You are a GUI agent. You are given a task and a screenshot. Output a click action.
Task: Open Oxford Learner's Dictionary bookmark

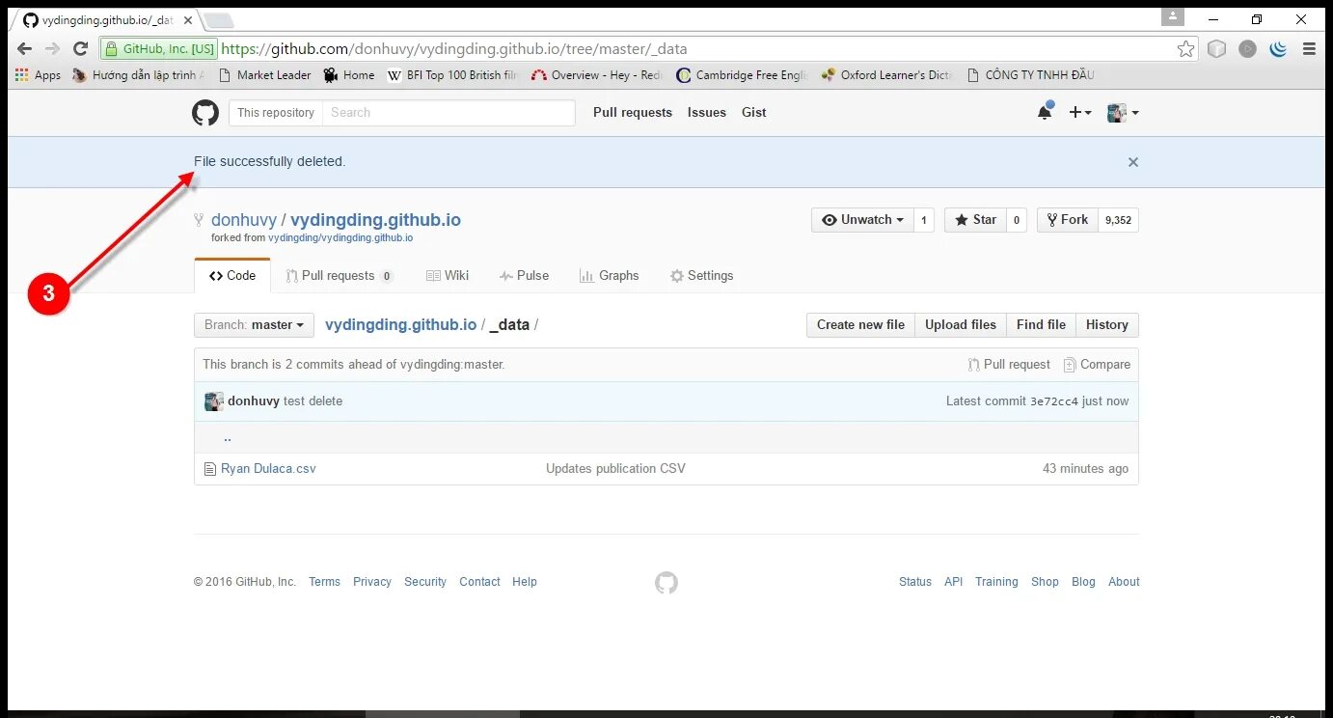(886, 75)
